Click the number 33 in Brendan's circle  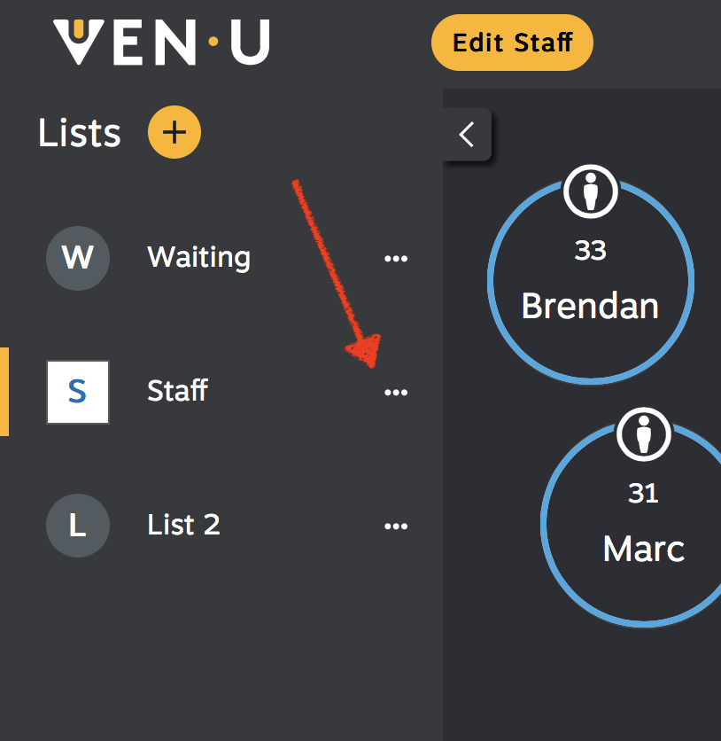point(590,251)
